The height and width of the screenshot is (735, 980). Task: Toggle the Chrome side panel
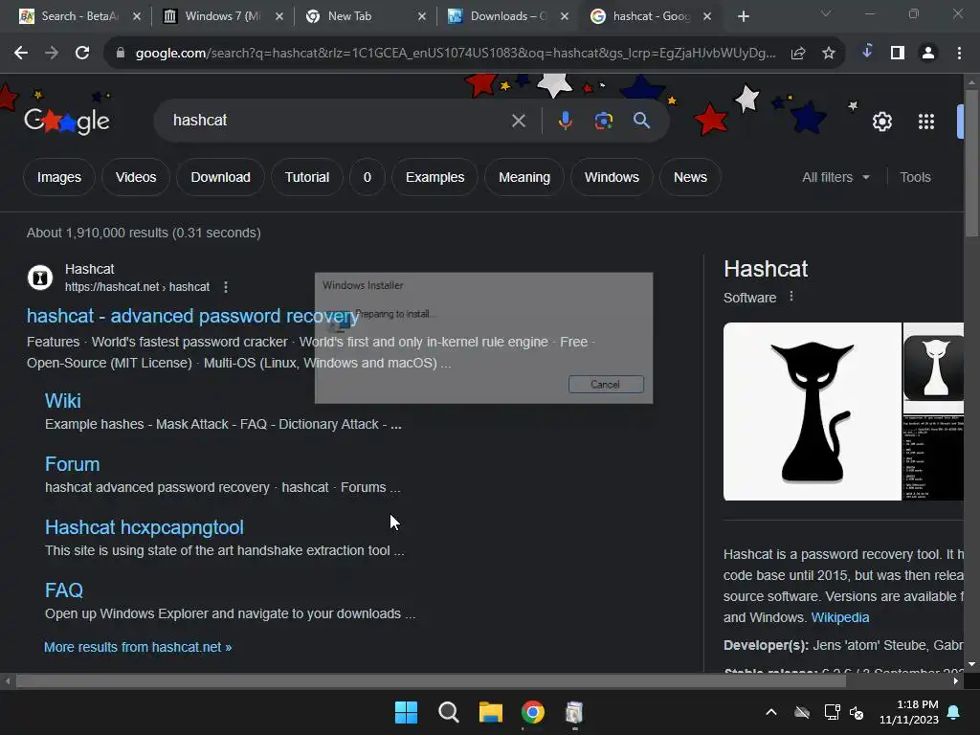898,54
